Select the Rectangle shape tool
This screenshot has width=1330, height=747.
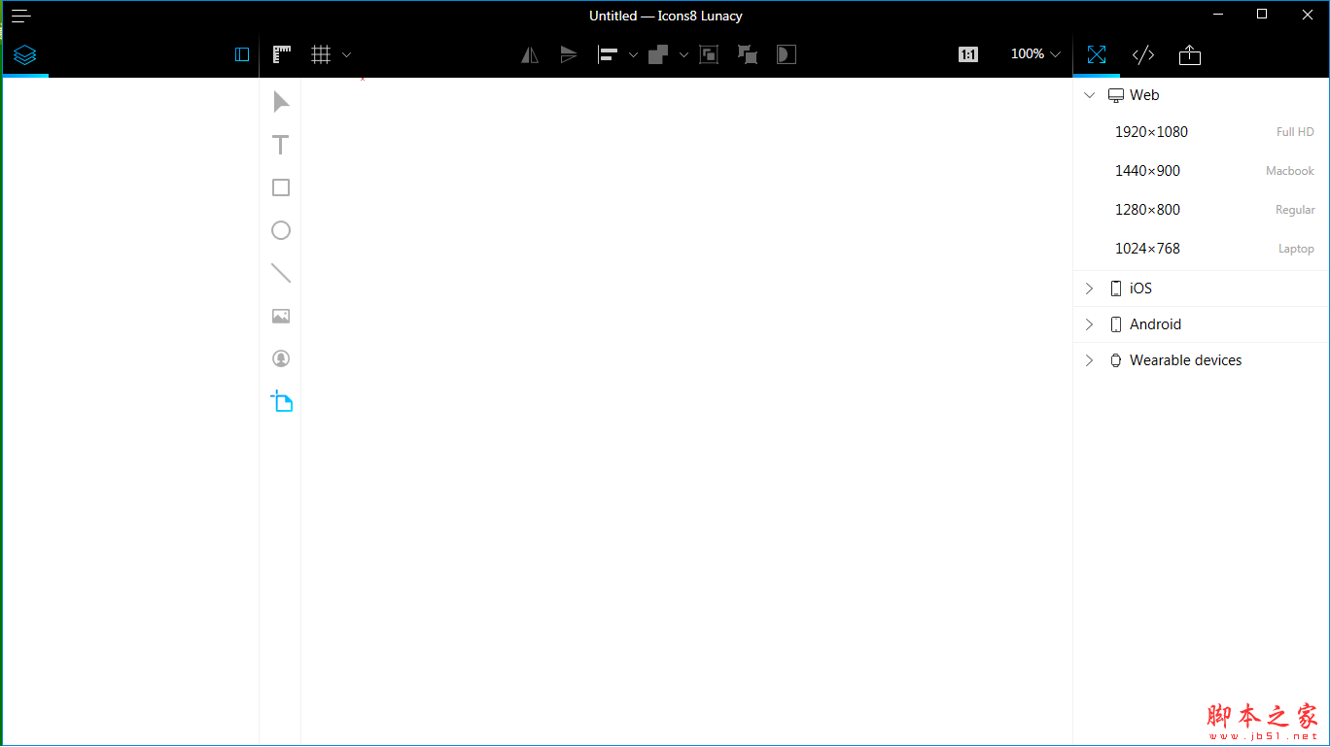(x=281, y=187)
